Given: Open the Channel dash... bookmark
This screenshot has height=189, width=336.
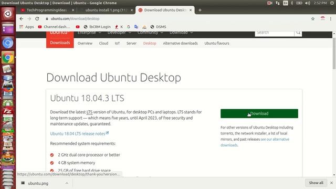Looking at the screenshot, I should pyautogui.click(x=54, y=27).
